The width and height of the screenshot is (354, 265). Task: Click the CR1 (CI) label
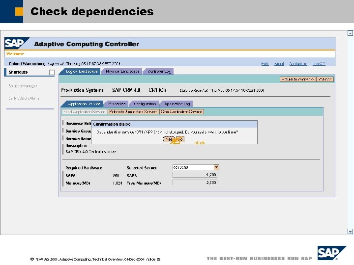(157, 90)
